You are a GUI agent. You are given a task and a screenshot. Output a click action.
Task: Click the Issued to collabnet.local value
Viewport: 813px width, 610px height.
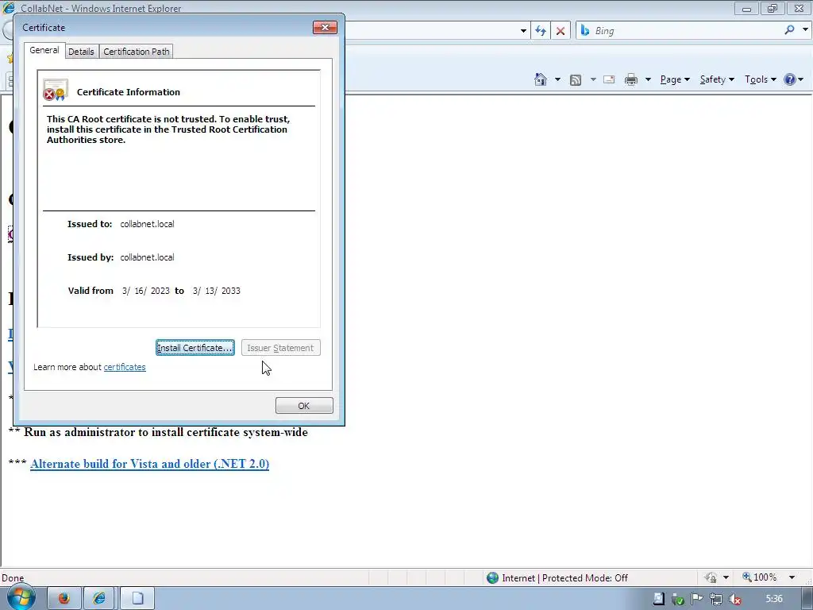click(x=147, y=224)
